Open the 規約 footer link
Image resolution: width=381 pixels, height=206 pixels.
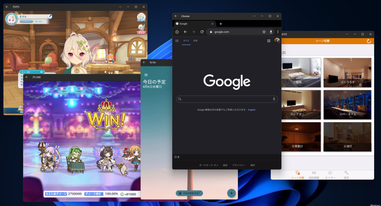pos(253,165)
